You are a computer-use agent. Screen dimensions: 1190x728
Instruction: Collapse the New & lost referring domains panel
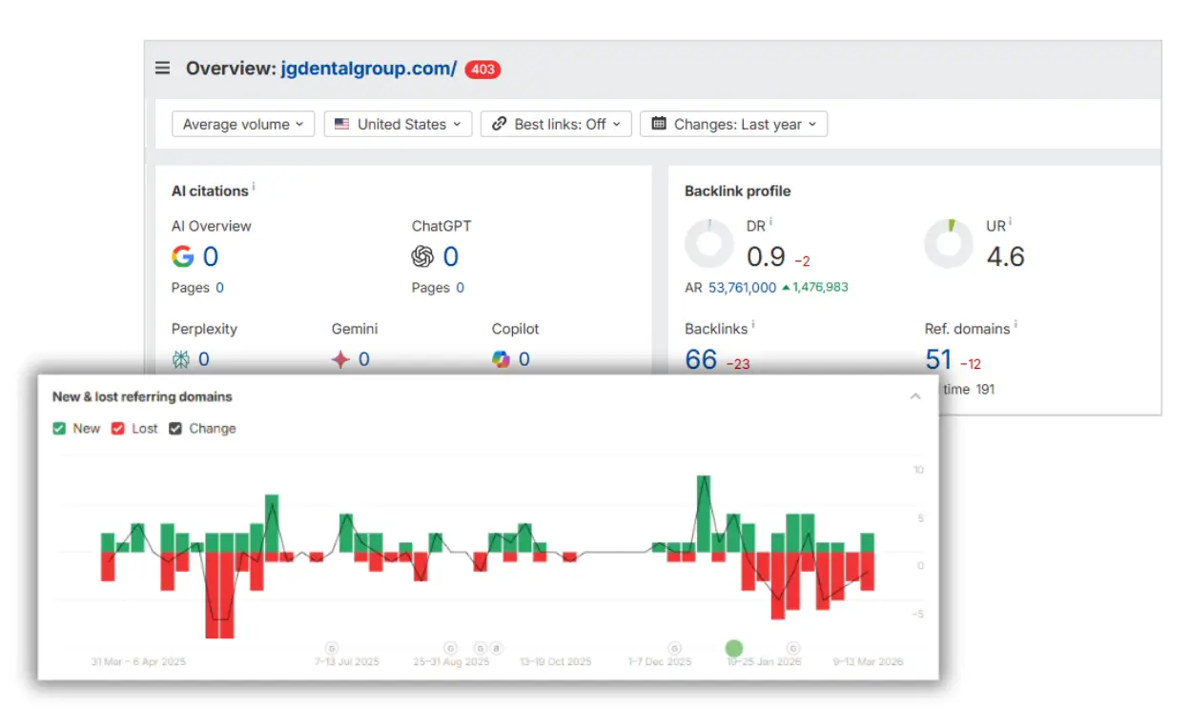[x=915, y=396]
